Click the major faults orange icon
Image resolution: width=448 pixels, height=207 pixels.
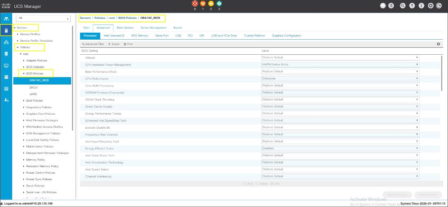coord(203,4)
